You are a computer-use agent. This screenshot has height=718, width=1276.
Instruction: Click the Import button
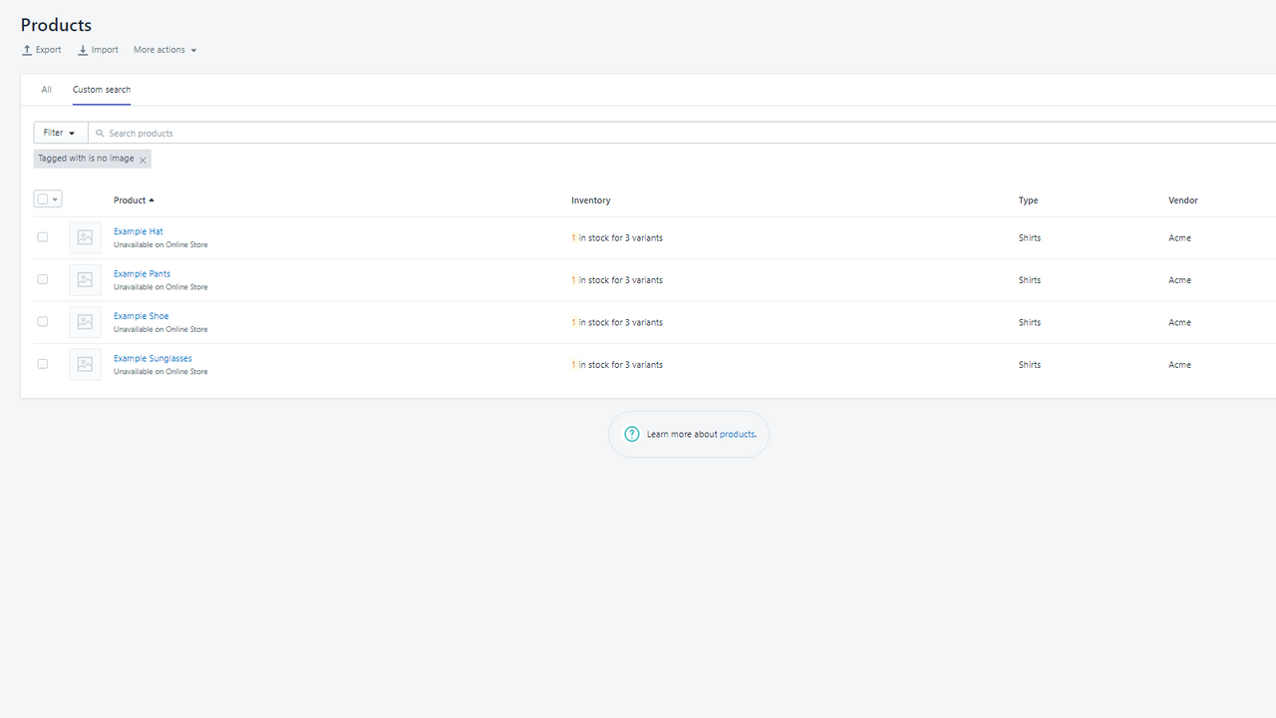pyautogui.click(x=98, y=50)
